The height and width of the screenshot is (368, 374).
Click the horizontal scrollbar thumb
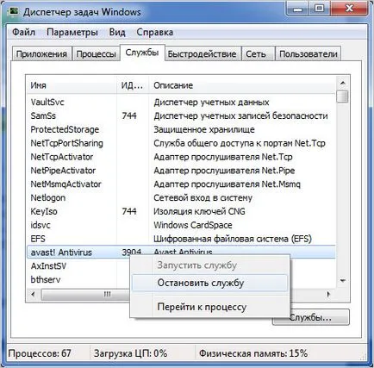click(x=85, y=294)
